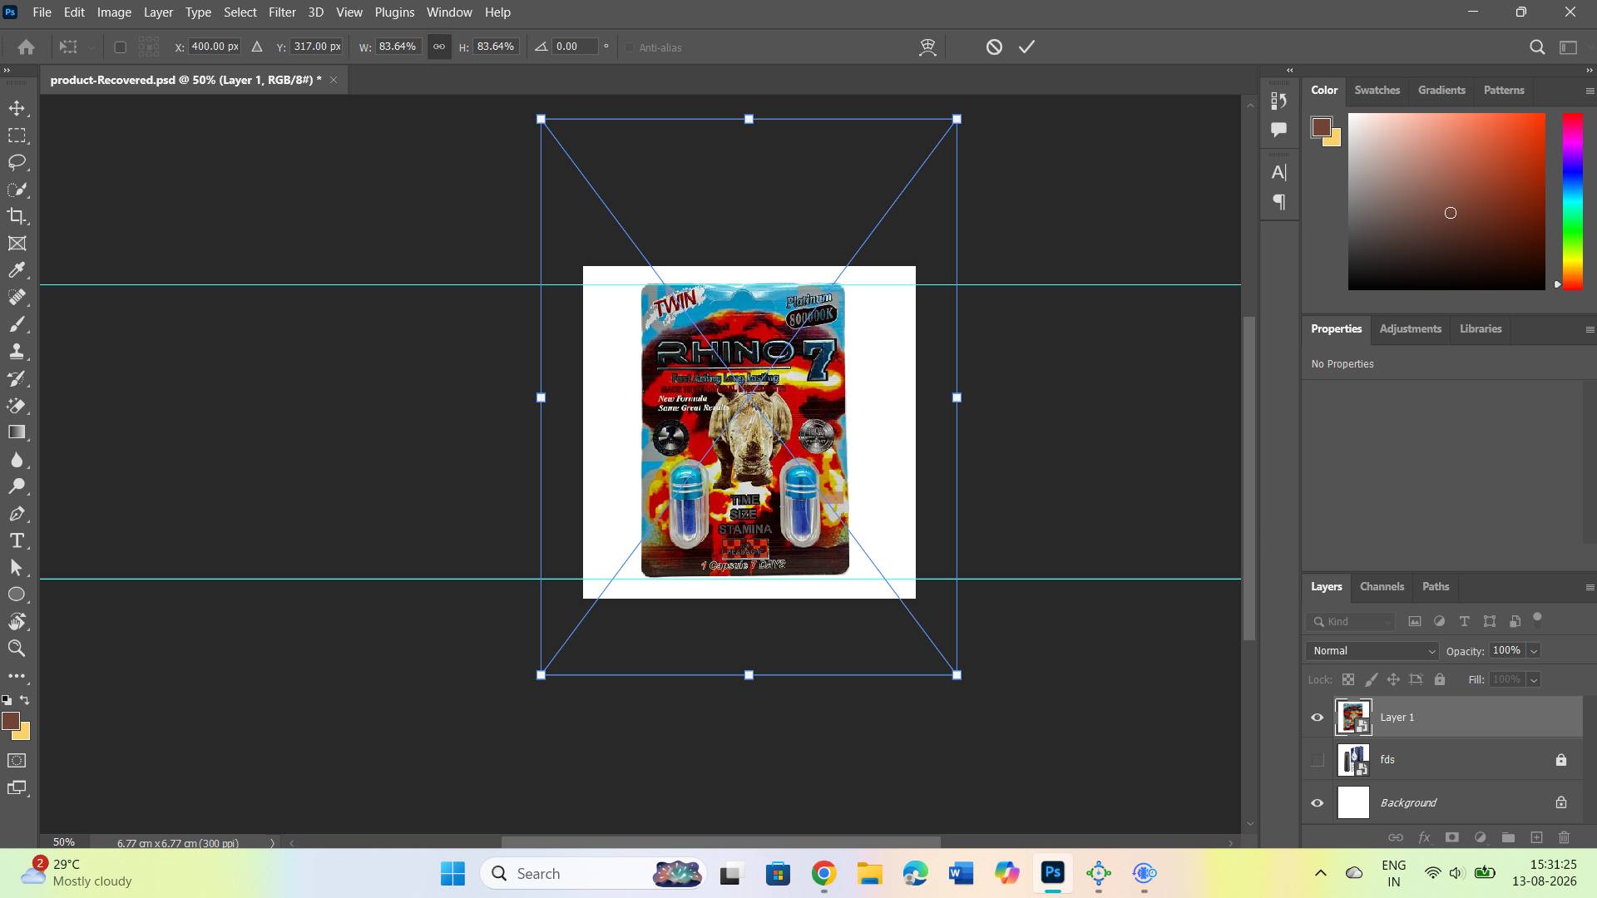
Task: Cancel transform with the circle-slash icon
Action: 994,47
